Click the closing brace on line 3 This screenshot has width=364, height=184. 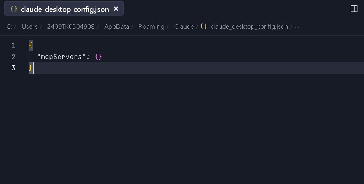click(x=30, y=68)
